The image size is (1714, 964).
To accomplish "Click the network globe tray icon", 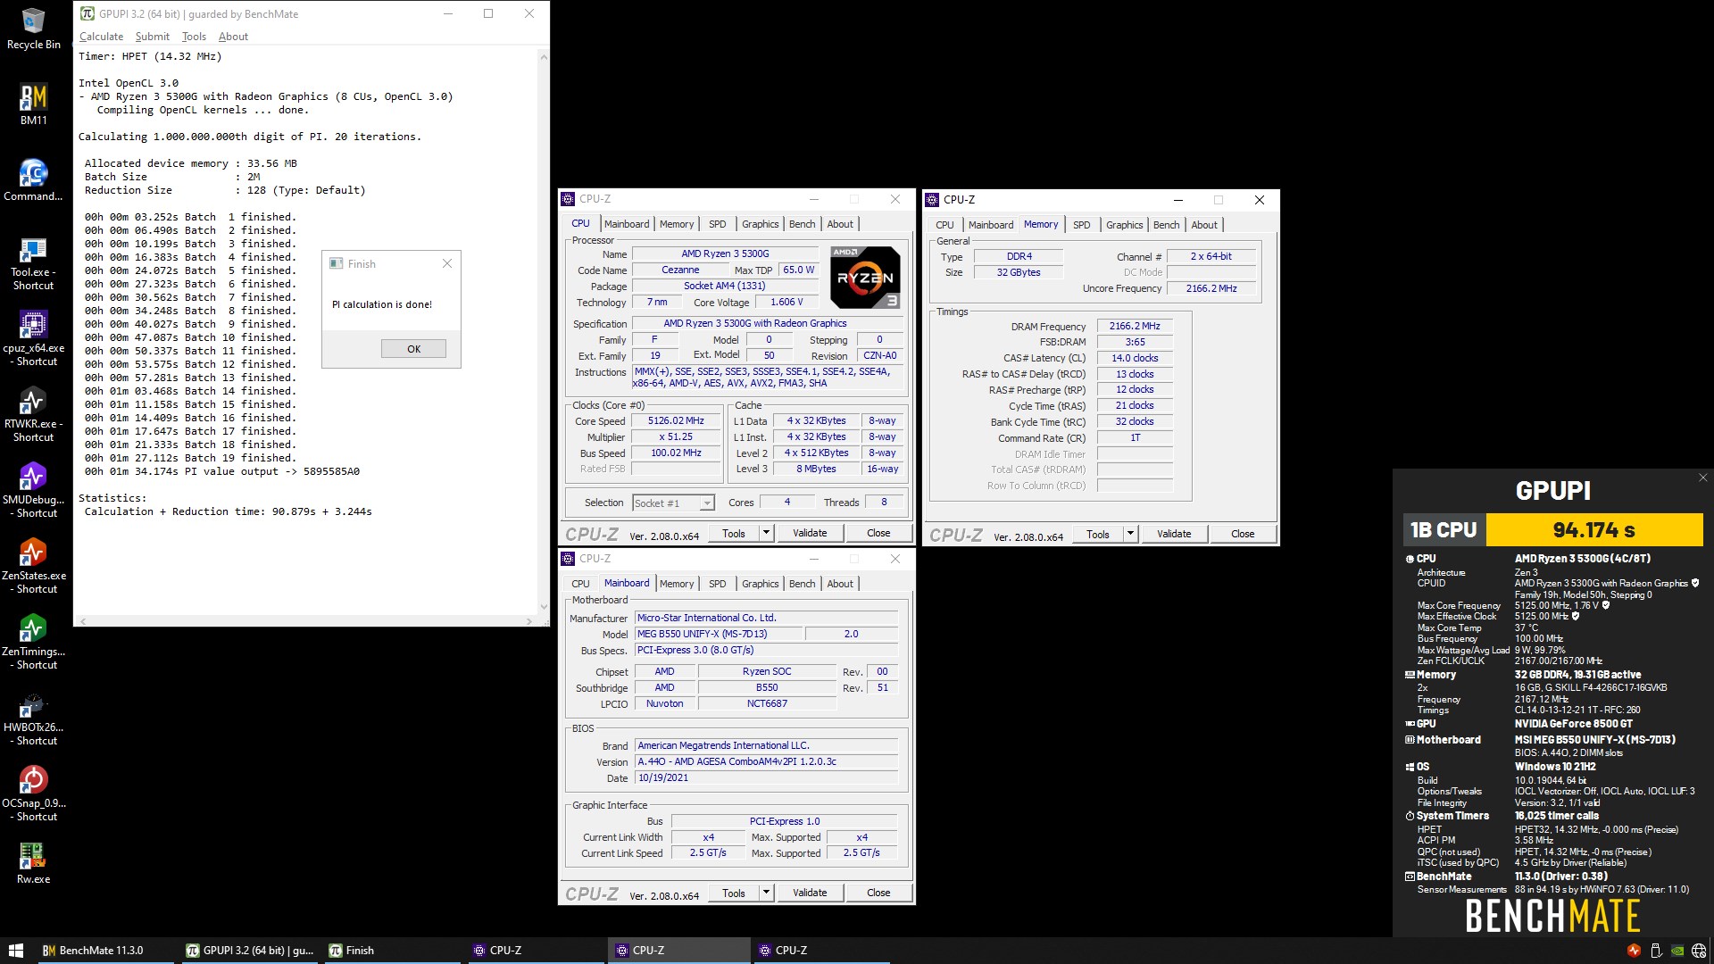I will 1698,951.
